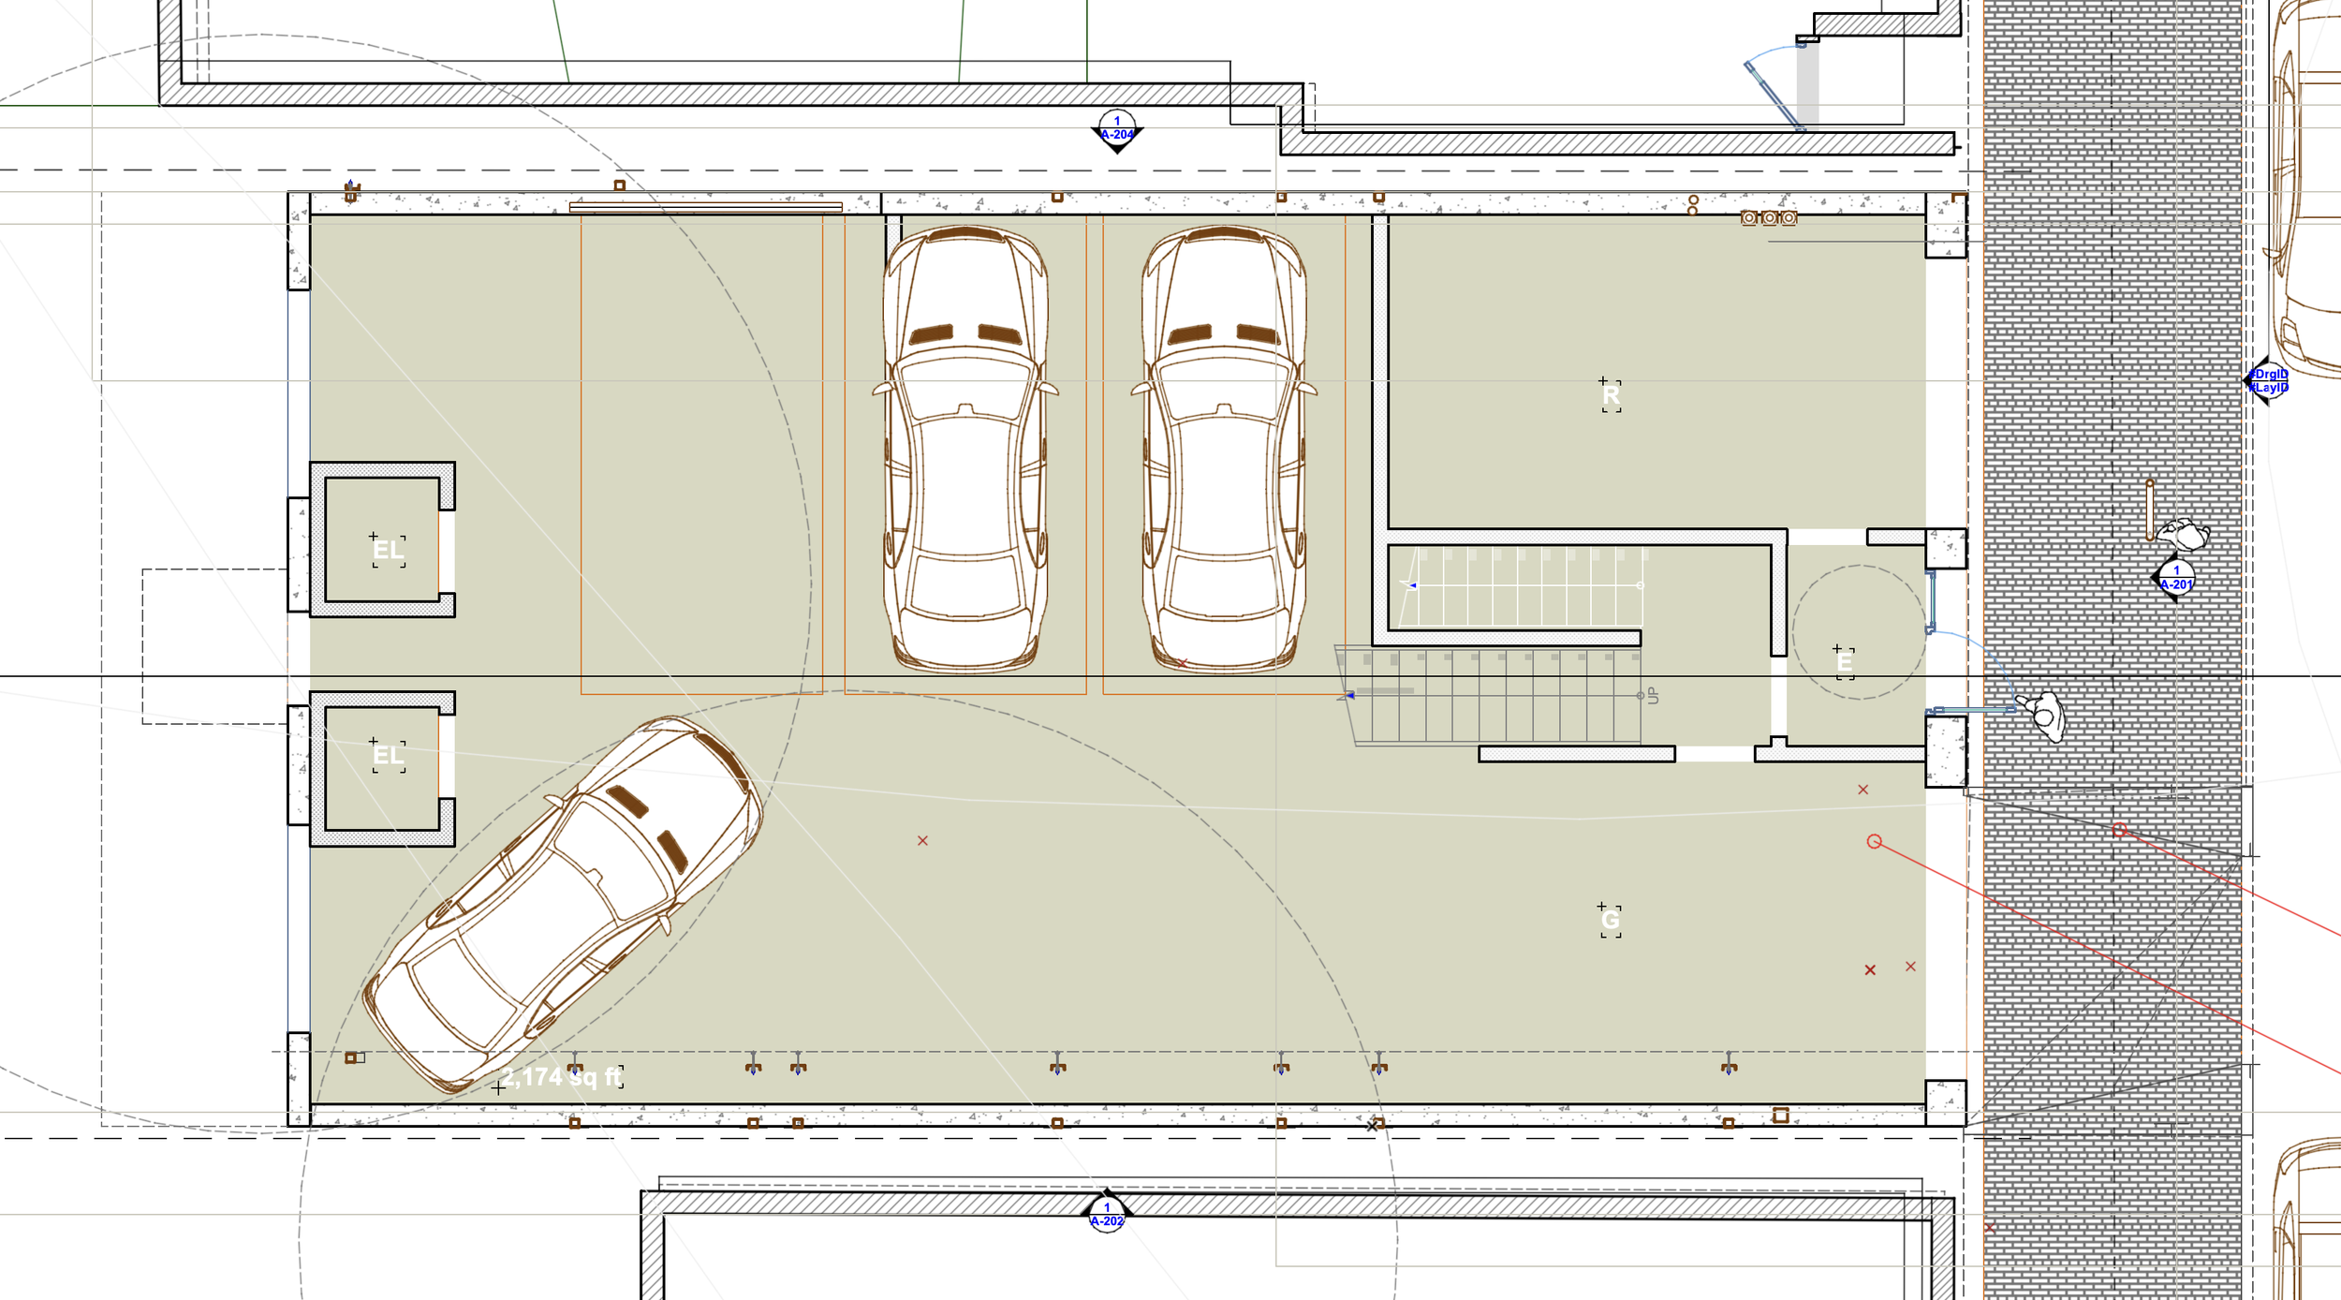Image resolution: width=2341 pixels, height=1300 pixels.
Task: Click the UP stair direction label
Action: coord(1653,696)
